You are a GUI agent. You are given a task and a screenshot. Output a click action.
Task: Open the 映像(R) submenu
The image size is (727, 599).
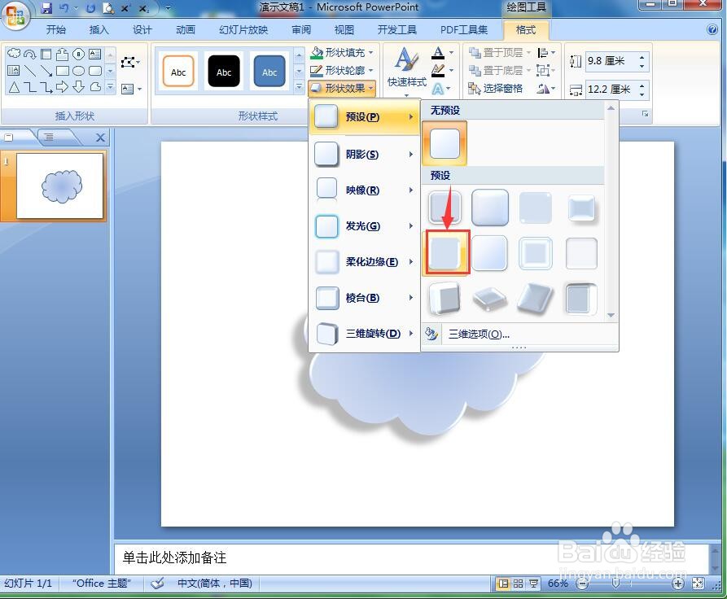(365, 190)
